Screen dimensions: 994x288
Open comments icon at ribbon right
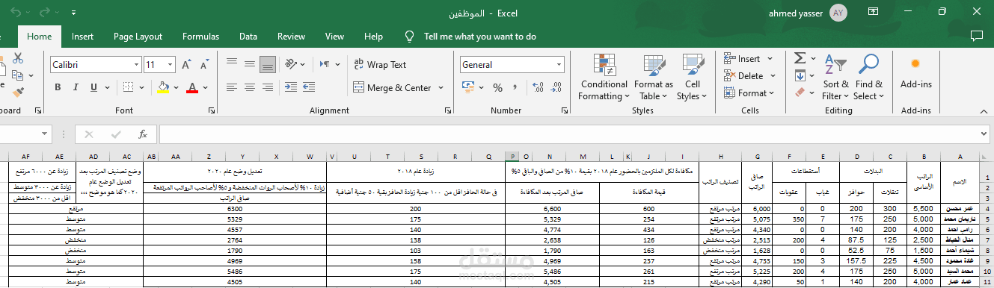pos(976,36)
